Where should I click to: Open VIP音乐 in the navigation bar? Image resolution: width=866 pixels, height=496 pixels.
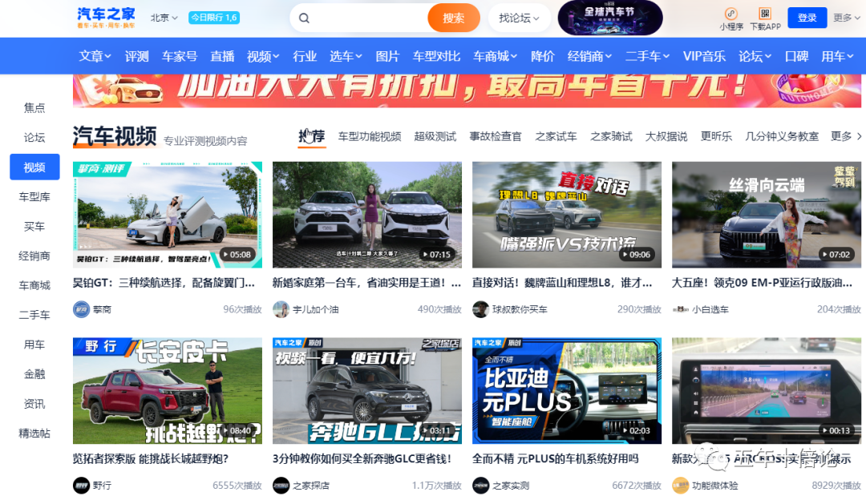(704, 56)
